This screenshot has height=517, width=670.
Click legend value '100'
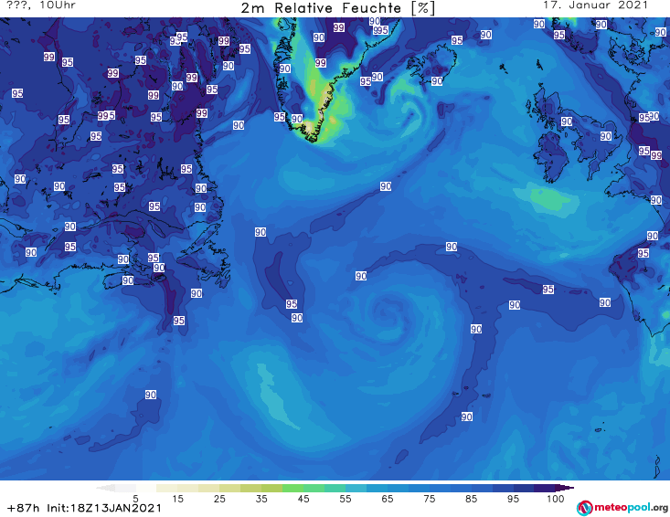tap(555, 499)
